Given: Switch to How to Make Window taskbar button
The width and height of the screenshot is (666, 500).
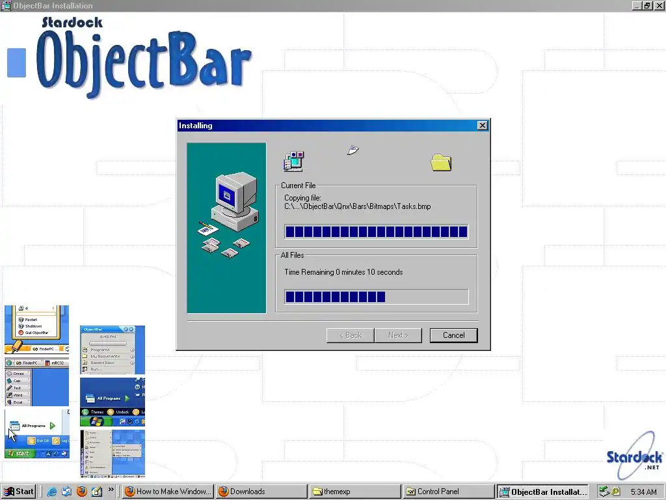Looking at the screenshot, I should (168, 492).
